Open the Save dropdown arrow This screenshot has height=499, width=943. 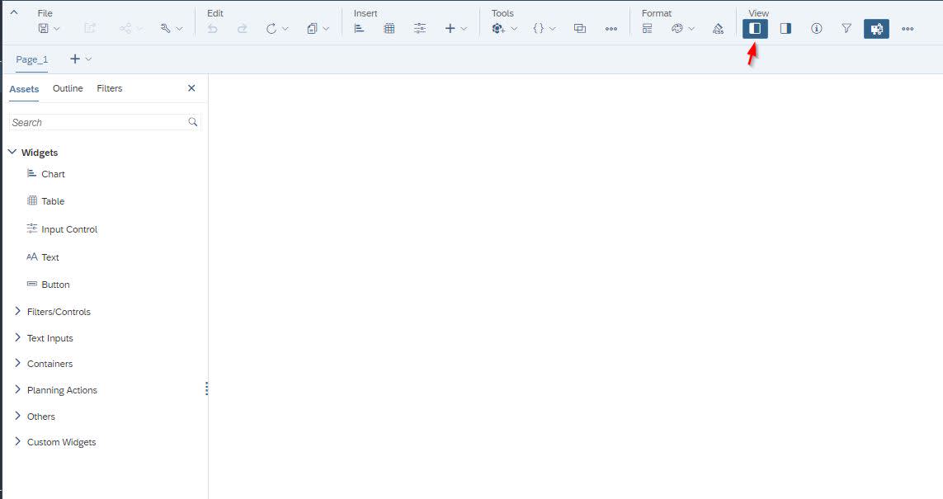point(57,29)
